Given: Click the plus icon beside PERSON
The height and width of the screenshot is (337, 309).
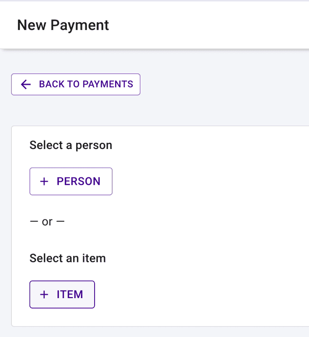Looking at the screenshot, I should 44,181.
